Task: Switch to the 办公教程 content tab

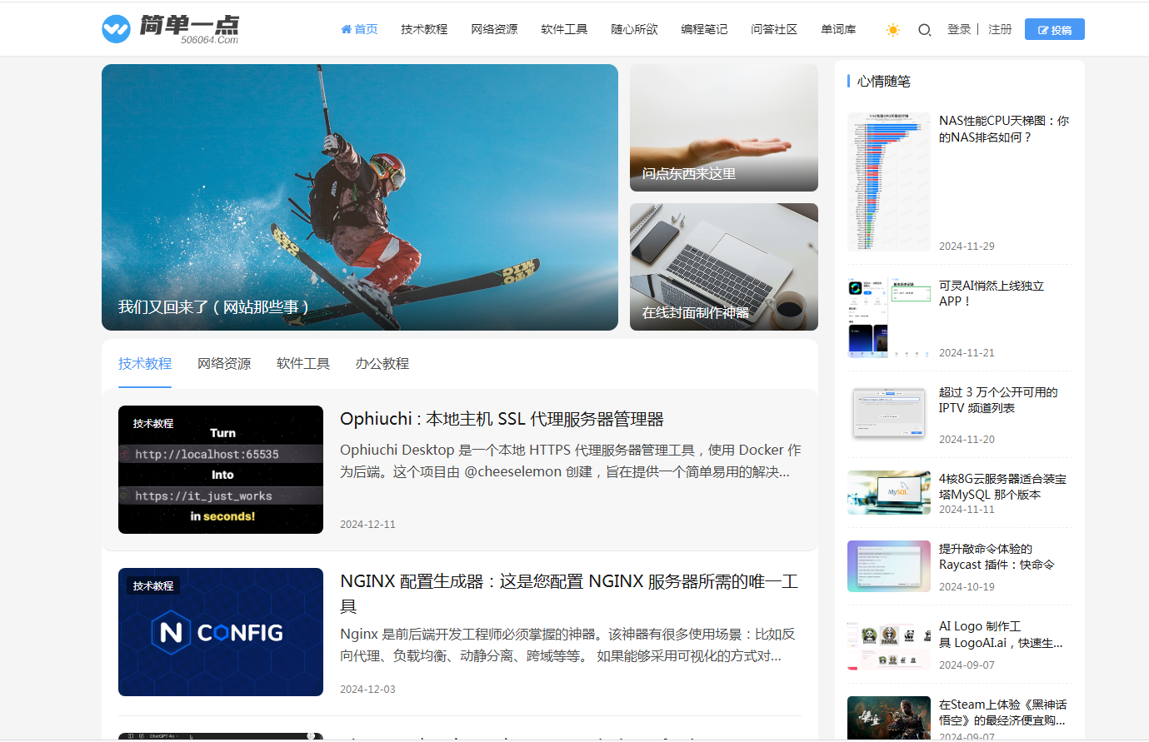Action: pyautogui.click(x=382, y=363)
